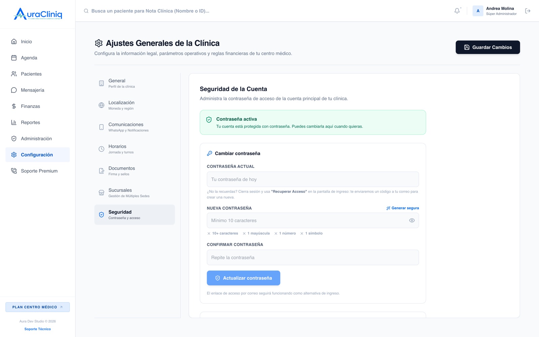Focus the Confirmar contraseña field
The width and height of the screenshot is (539, 337).
coord(313,257)
